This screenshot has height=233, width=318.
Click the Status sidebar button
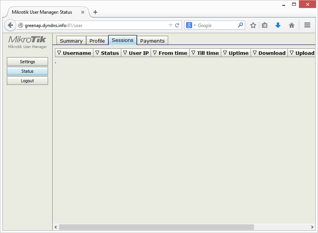pyautogui.click(x=27, y=71)
